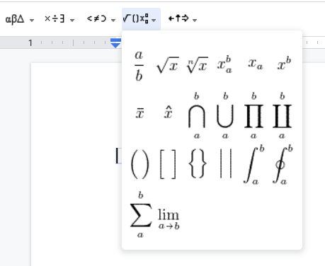Insert absolute value bars
This screenshot has width=325, height=266.
pos(225,163)
